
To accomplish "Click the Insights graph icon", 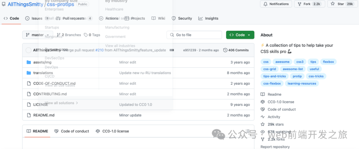I will coord(200,18).
